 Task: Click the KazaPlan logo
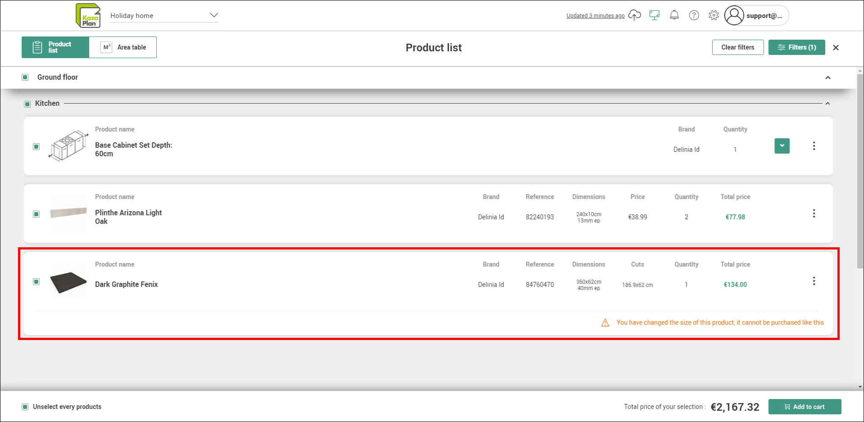coord(88,16)
